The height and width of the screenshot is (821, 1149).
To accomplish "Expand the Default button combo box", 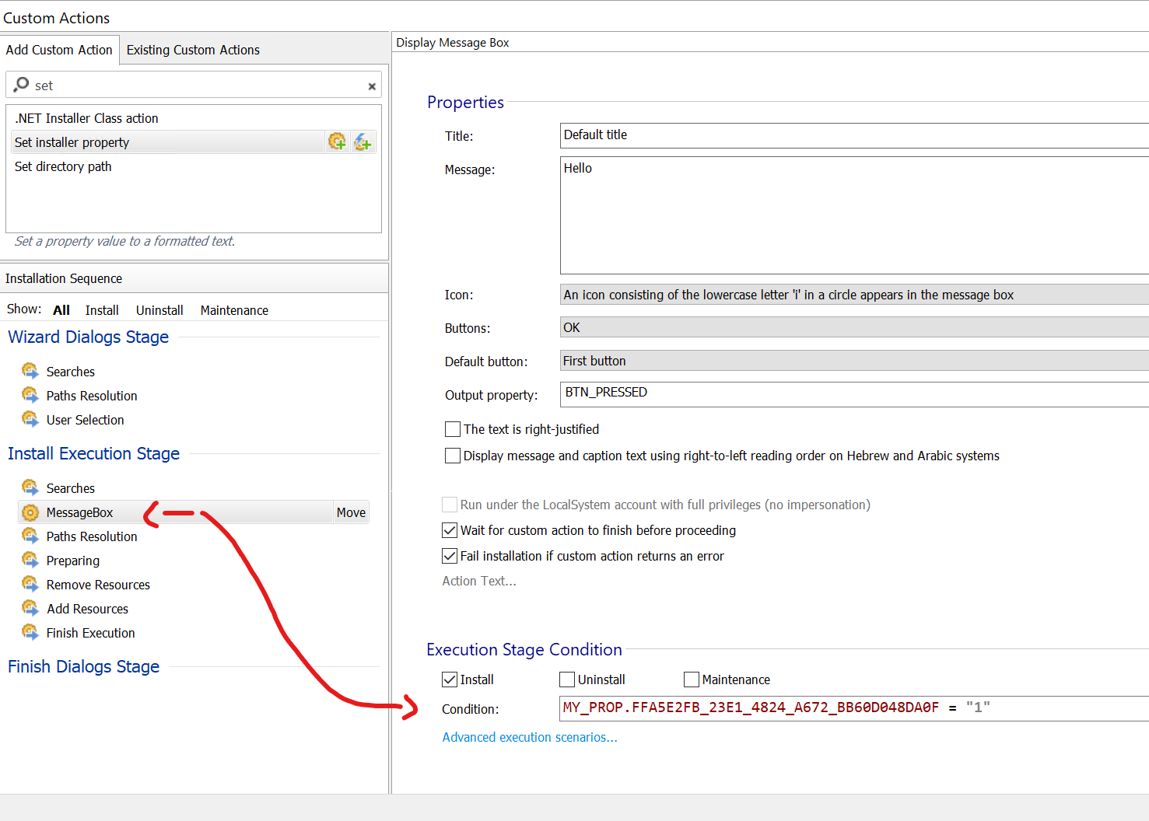I will click(x=853, y=361).
